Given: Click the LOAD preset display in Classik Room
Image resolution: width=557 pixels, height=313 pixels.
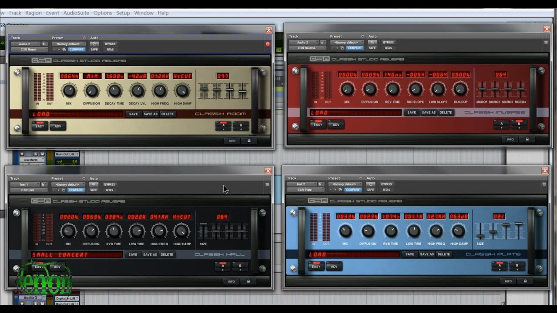Looking at the screenshot, I should point(77,114).
